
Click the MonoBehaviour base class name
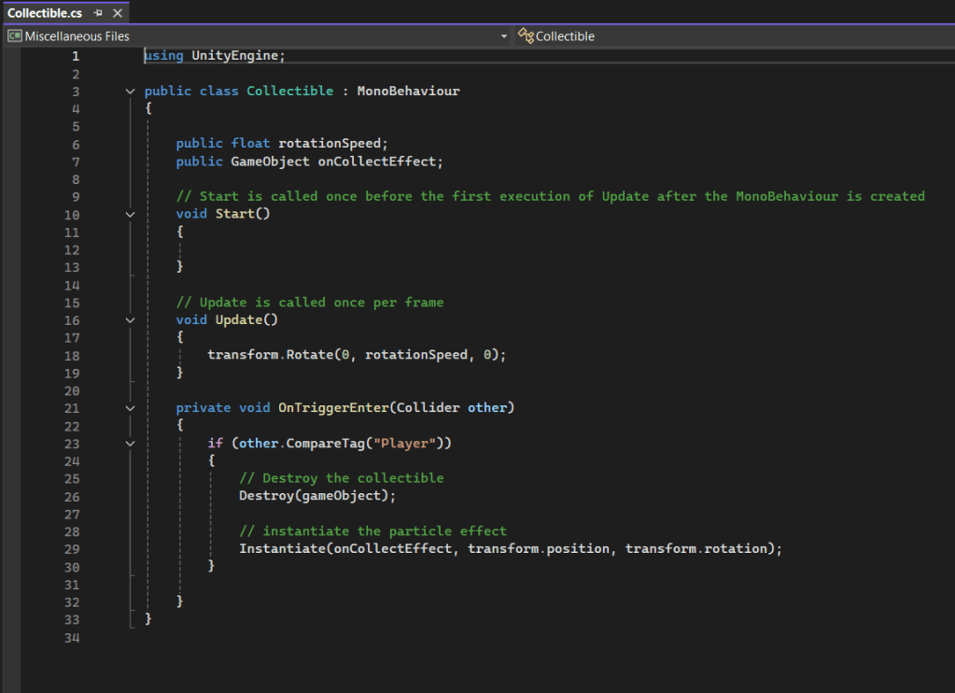click(408, 92)
